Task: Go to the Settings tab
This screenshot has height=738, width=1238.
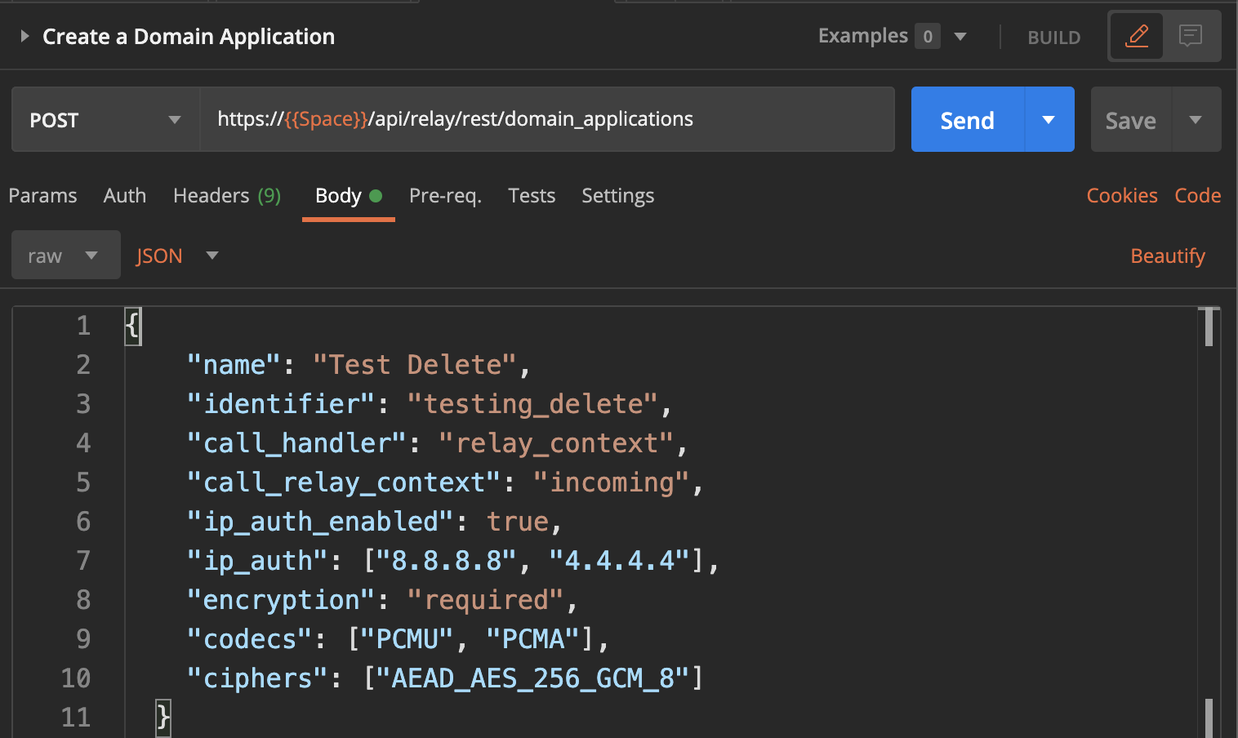Action: pos(617,196)
